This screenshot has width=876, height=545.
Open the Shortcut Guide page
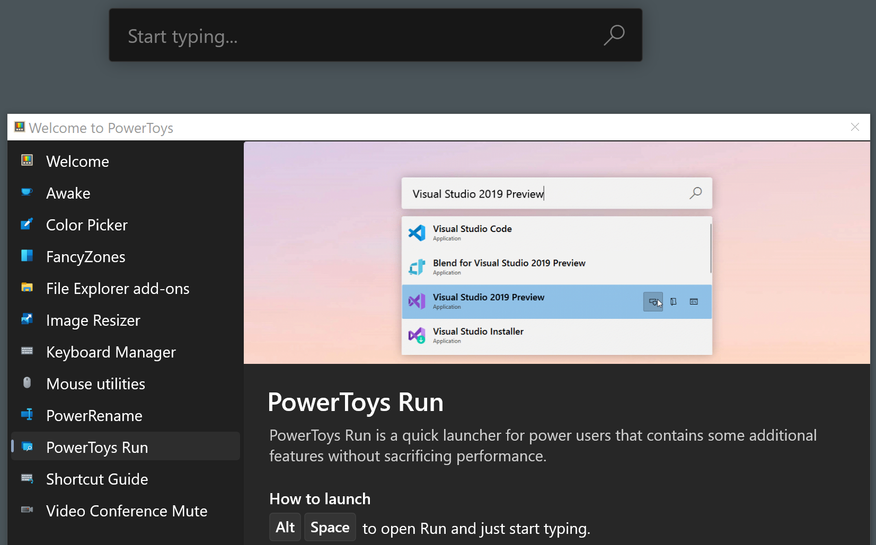(126, 479)
